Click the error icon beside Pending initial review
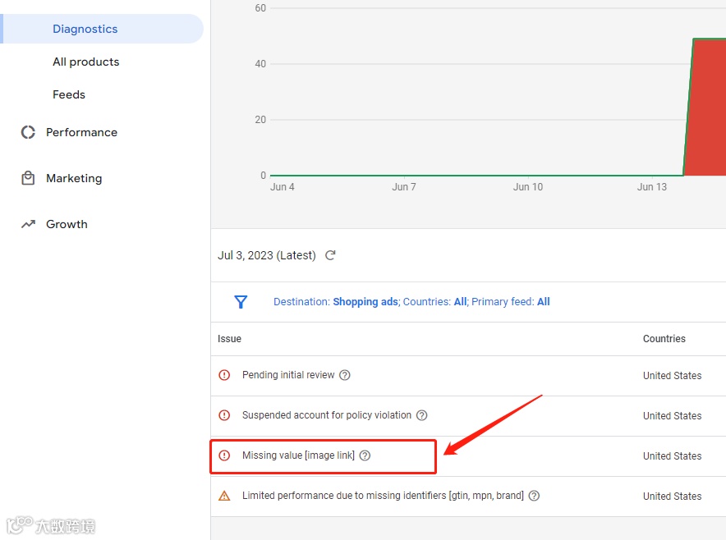726x540 pixels. pos(224,375)
